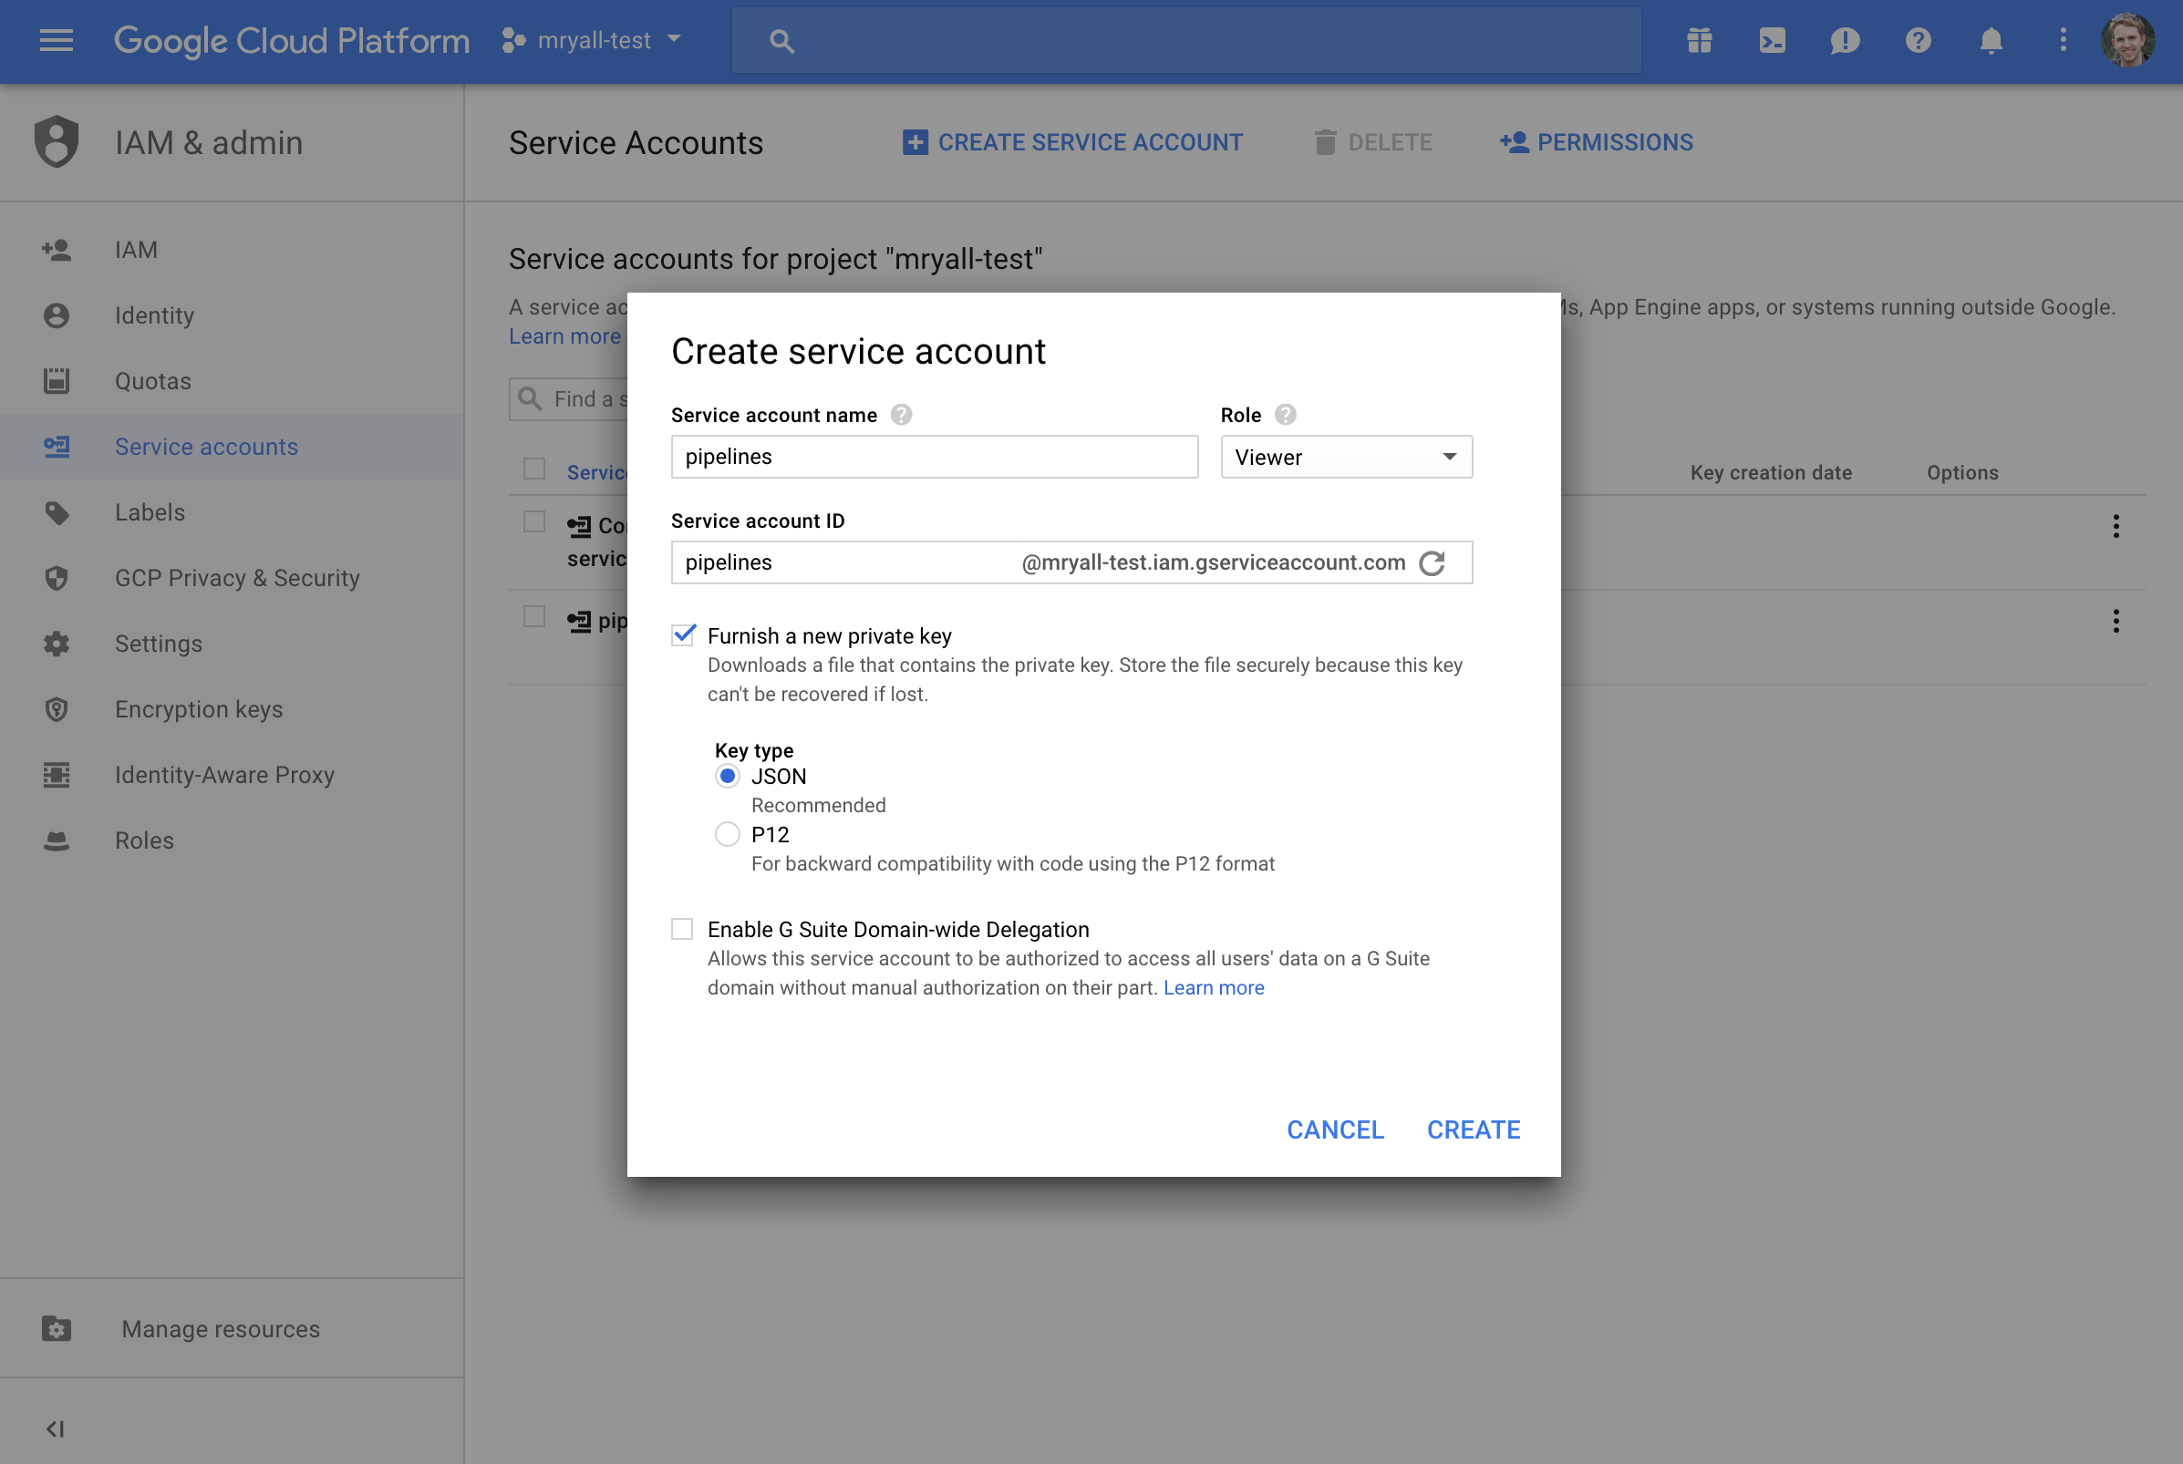Viewport: 2183px width, 1464px height.
Task: Click the IAM add-person sidebar icon
Action: [56, 249]
